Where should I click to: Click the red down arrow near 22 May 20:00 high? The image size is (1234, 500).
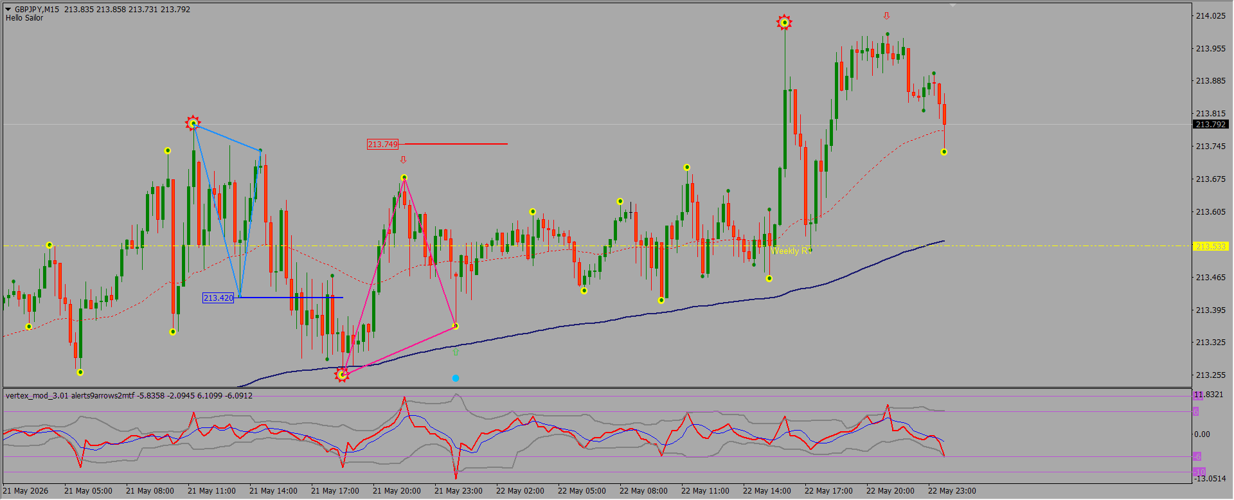(x=886, y=16)
